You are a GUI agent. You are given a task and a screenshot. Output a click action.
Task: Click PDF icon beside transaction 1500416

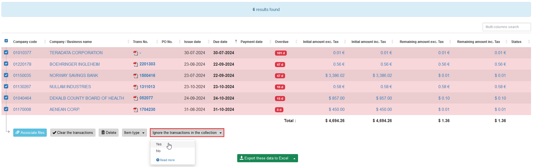(136, 76)
